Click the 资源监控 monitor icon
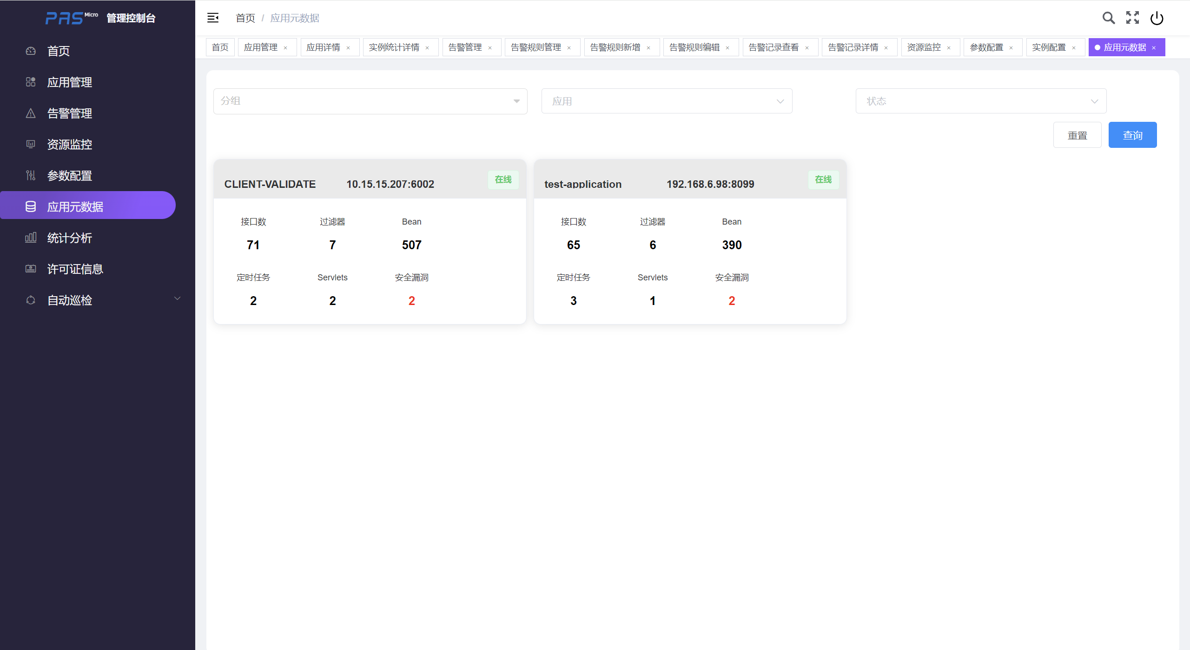The image size is (1190, 650). click(31, 145)
